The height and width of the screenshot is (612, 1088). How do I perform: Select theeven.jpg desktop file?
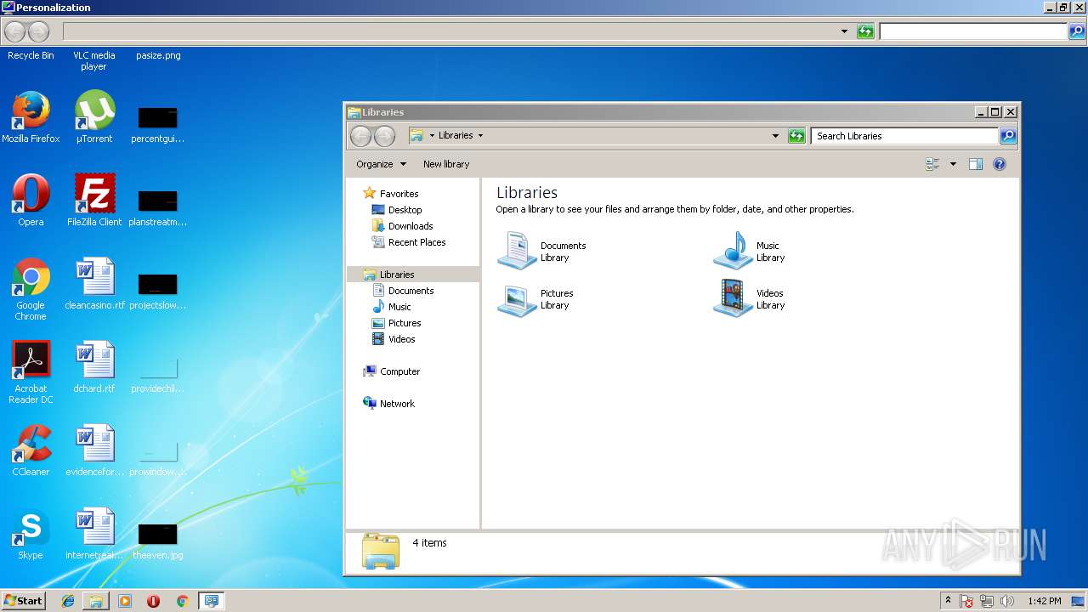pos(158,541)
